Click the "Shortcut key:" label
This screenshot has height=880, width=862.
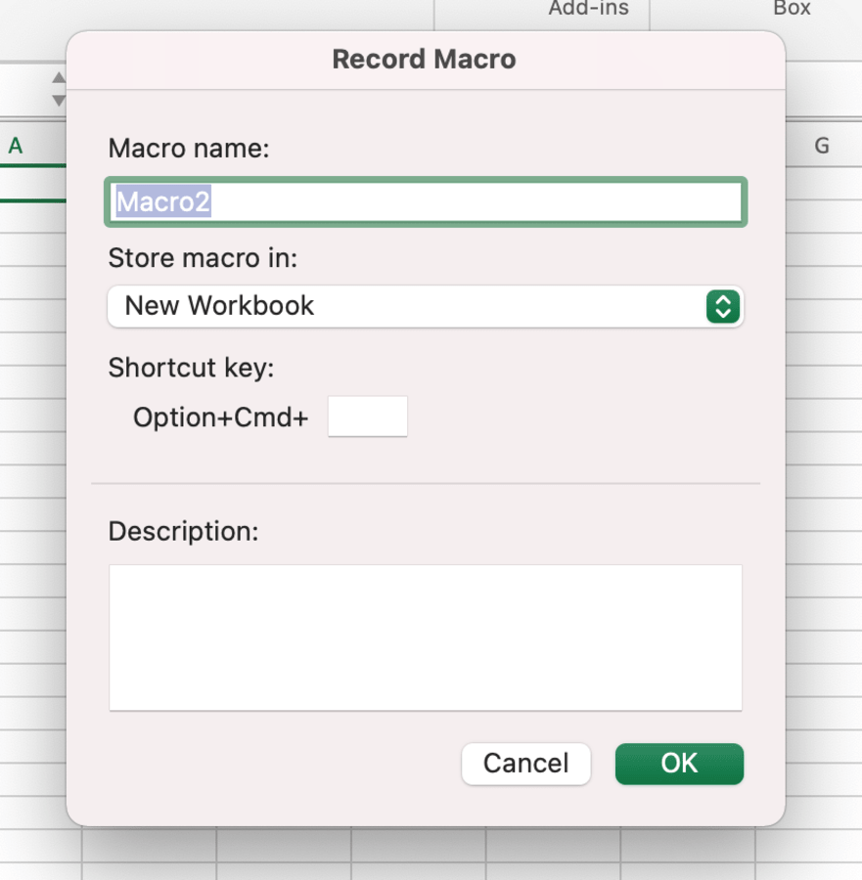coord(191,368)
